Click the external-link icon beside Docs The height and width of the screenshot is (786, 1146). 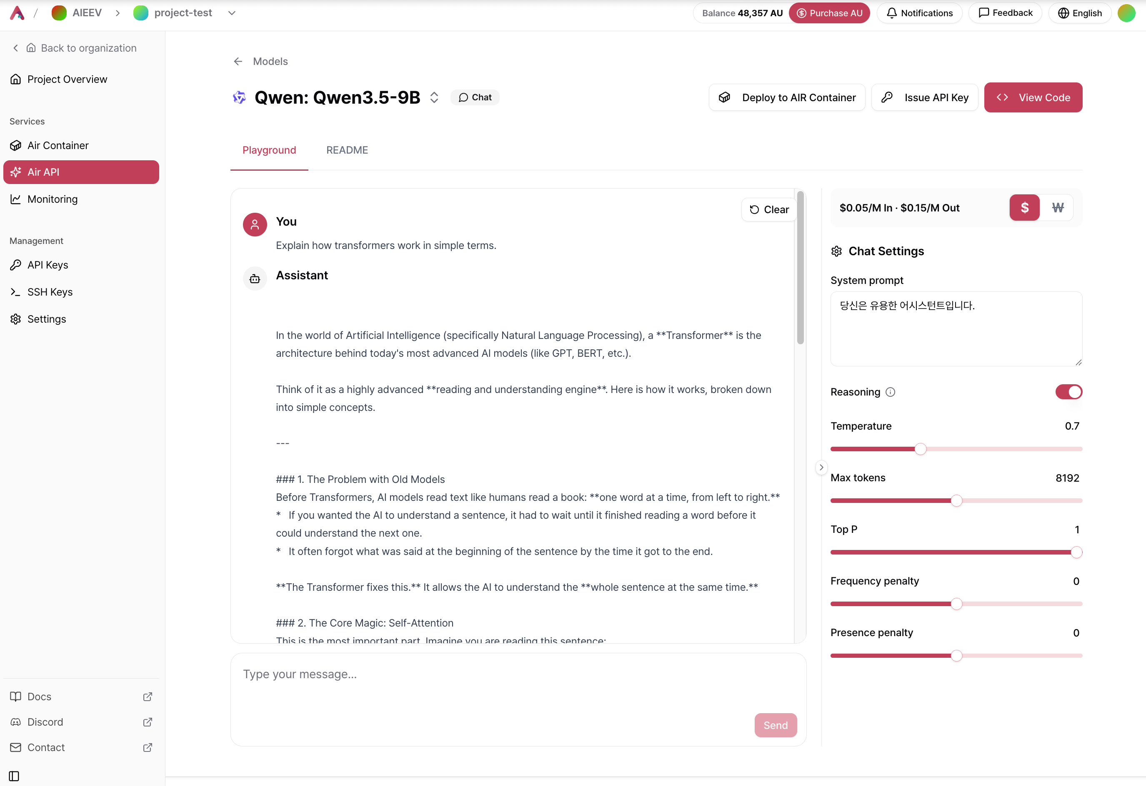click(x=148, y=696)
